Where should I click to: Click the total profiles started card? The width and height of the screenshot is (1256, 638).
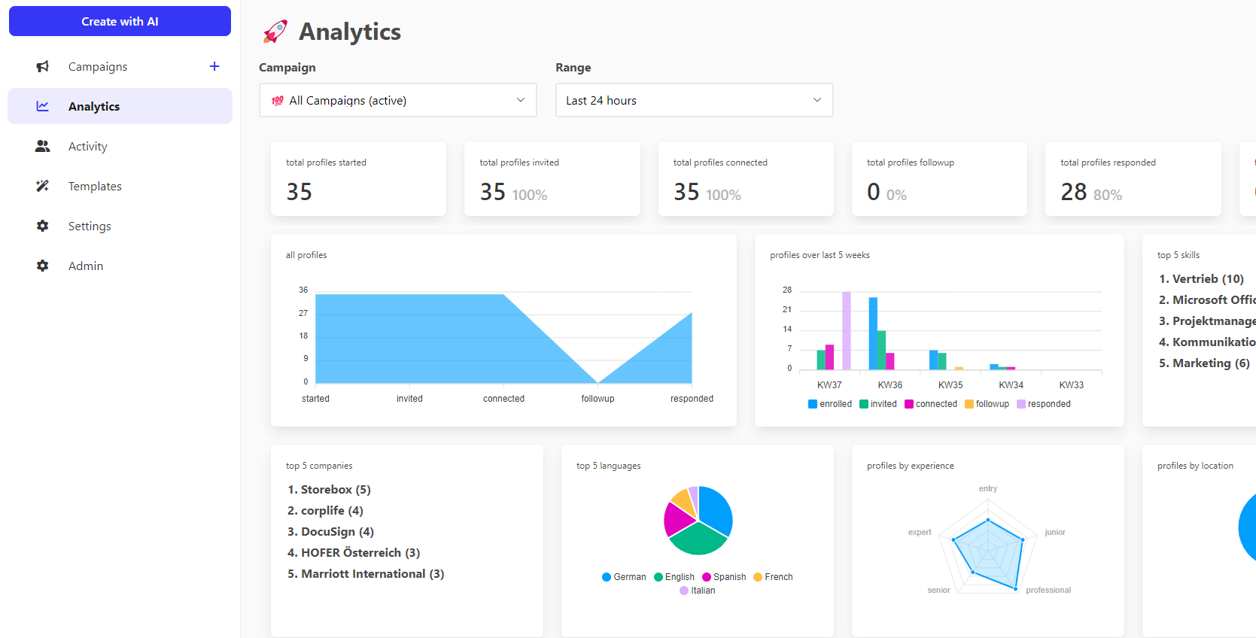359,179
